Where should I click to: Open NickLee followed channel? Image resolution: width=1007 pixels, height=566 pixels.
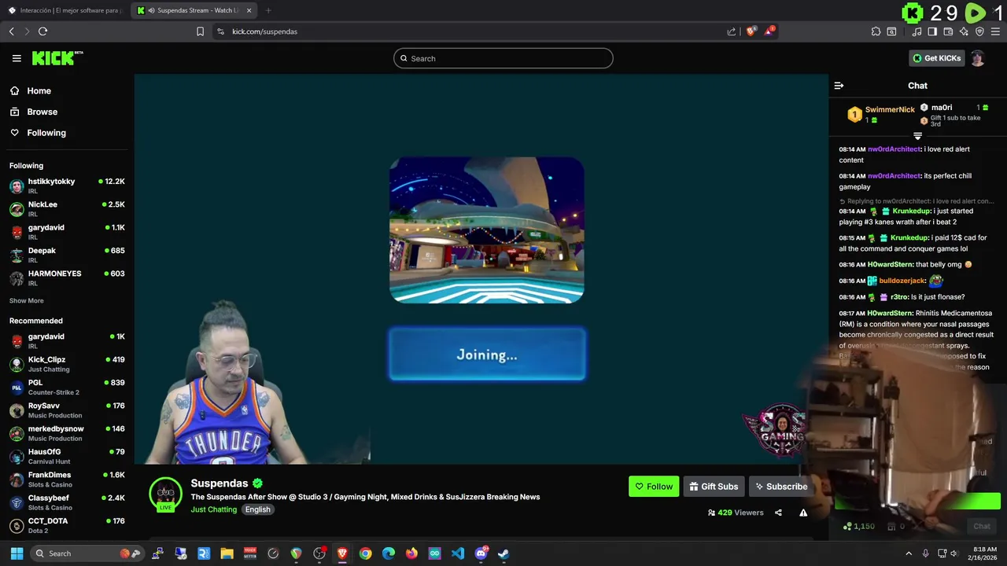pos(67,208)
